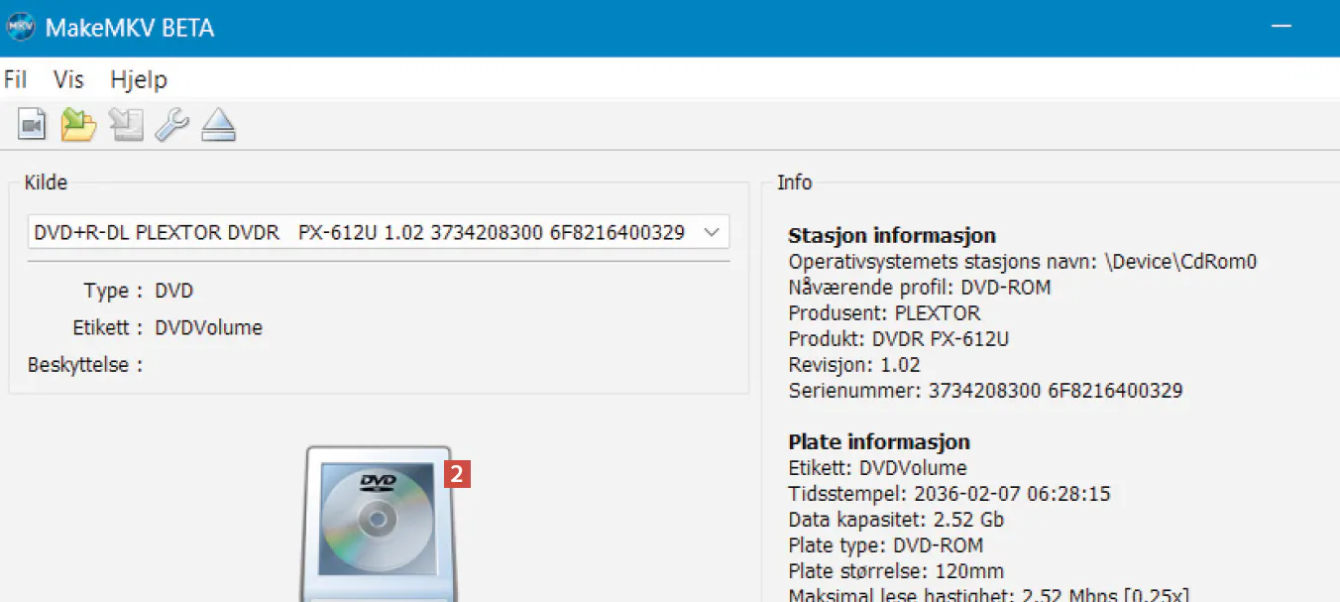Open Preferences with the wrench icon
Viewport: 1340px width, 602px height.
(x=172, y=125)
